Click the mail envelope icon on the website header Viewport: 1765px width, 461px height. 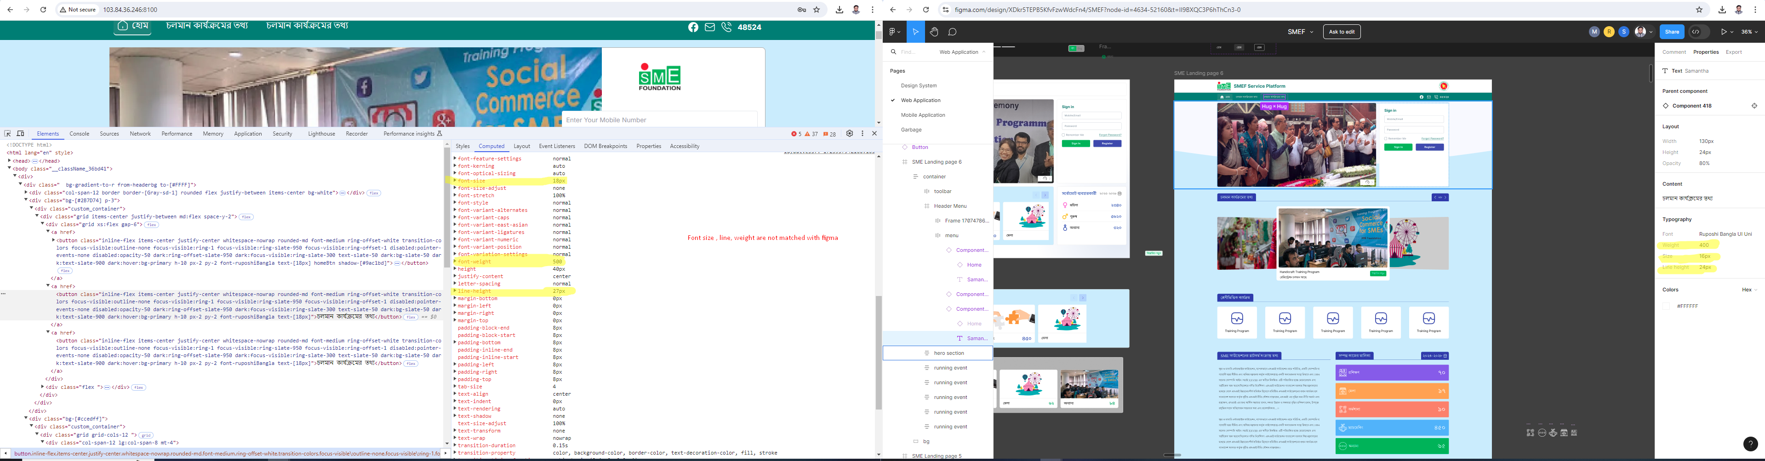click(x=710, y=28)
